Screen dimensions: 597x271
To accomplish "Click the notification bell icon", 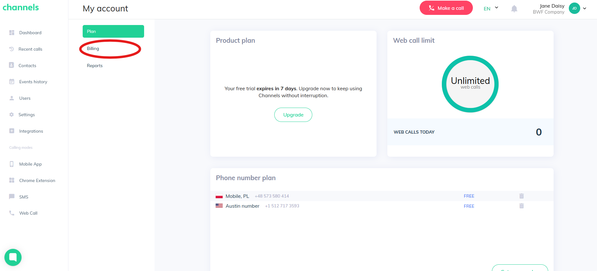I will point(514,9).
